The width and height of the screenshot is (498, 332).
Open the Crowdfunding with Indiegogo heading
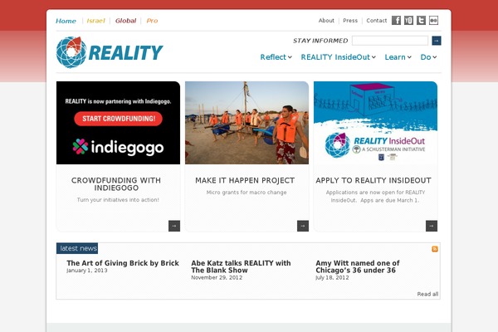[116, 184]
